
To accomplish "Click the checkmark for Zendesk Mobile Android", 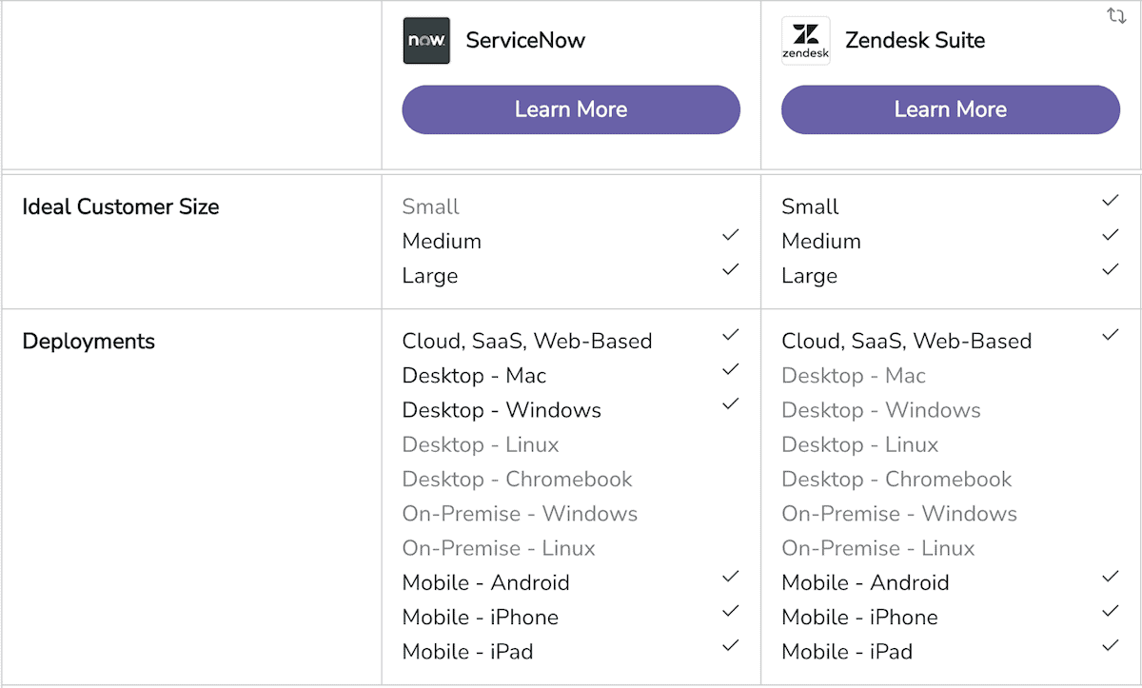I will 1111,576.
